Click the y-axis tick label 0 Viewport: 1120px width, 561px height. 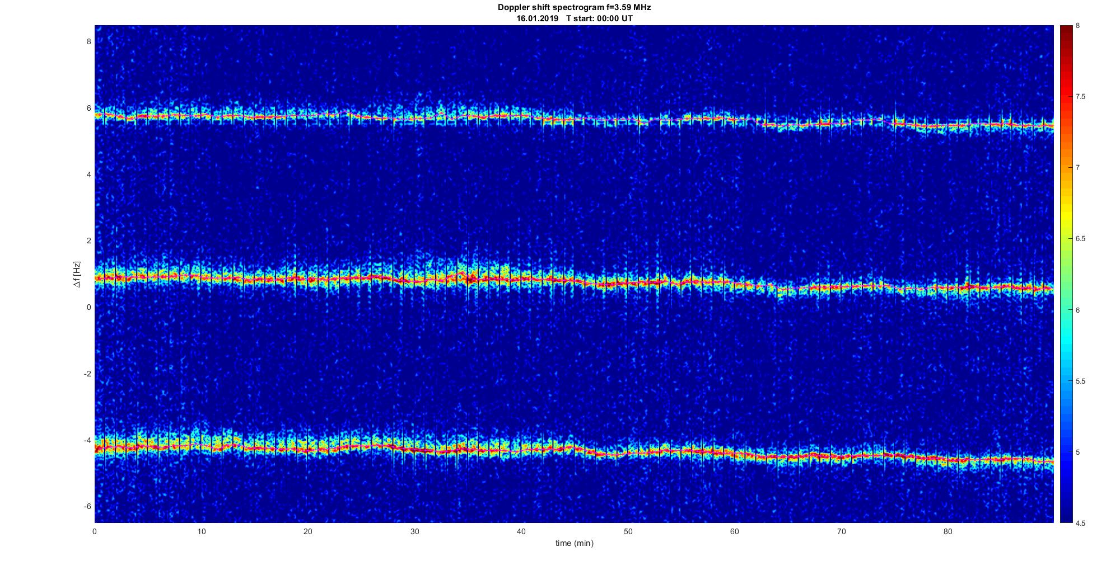[x=88, y=307]
